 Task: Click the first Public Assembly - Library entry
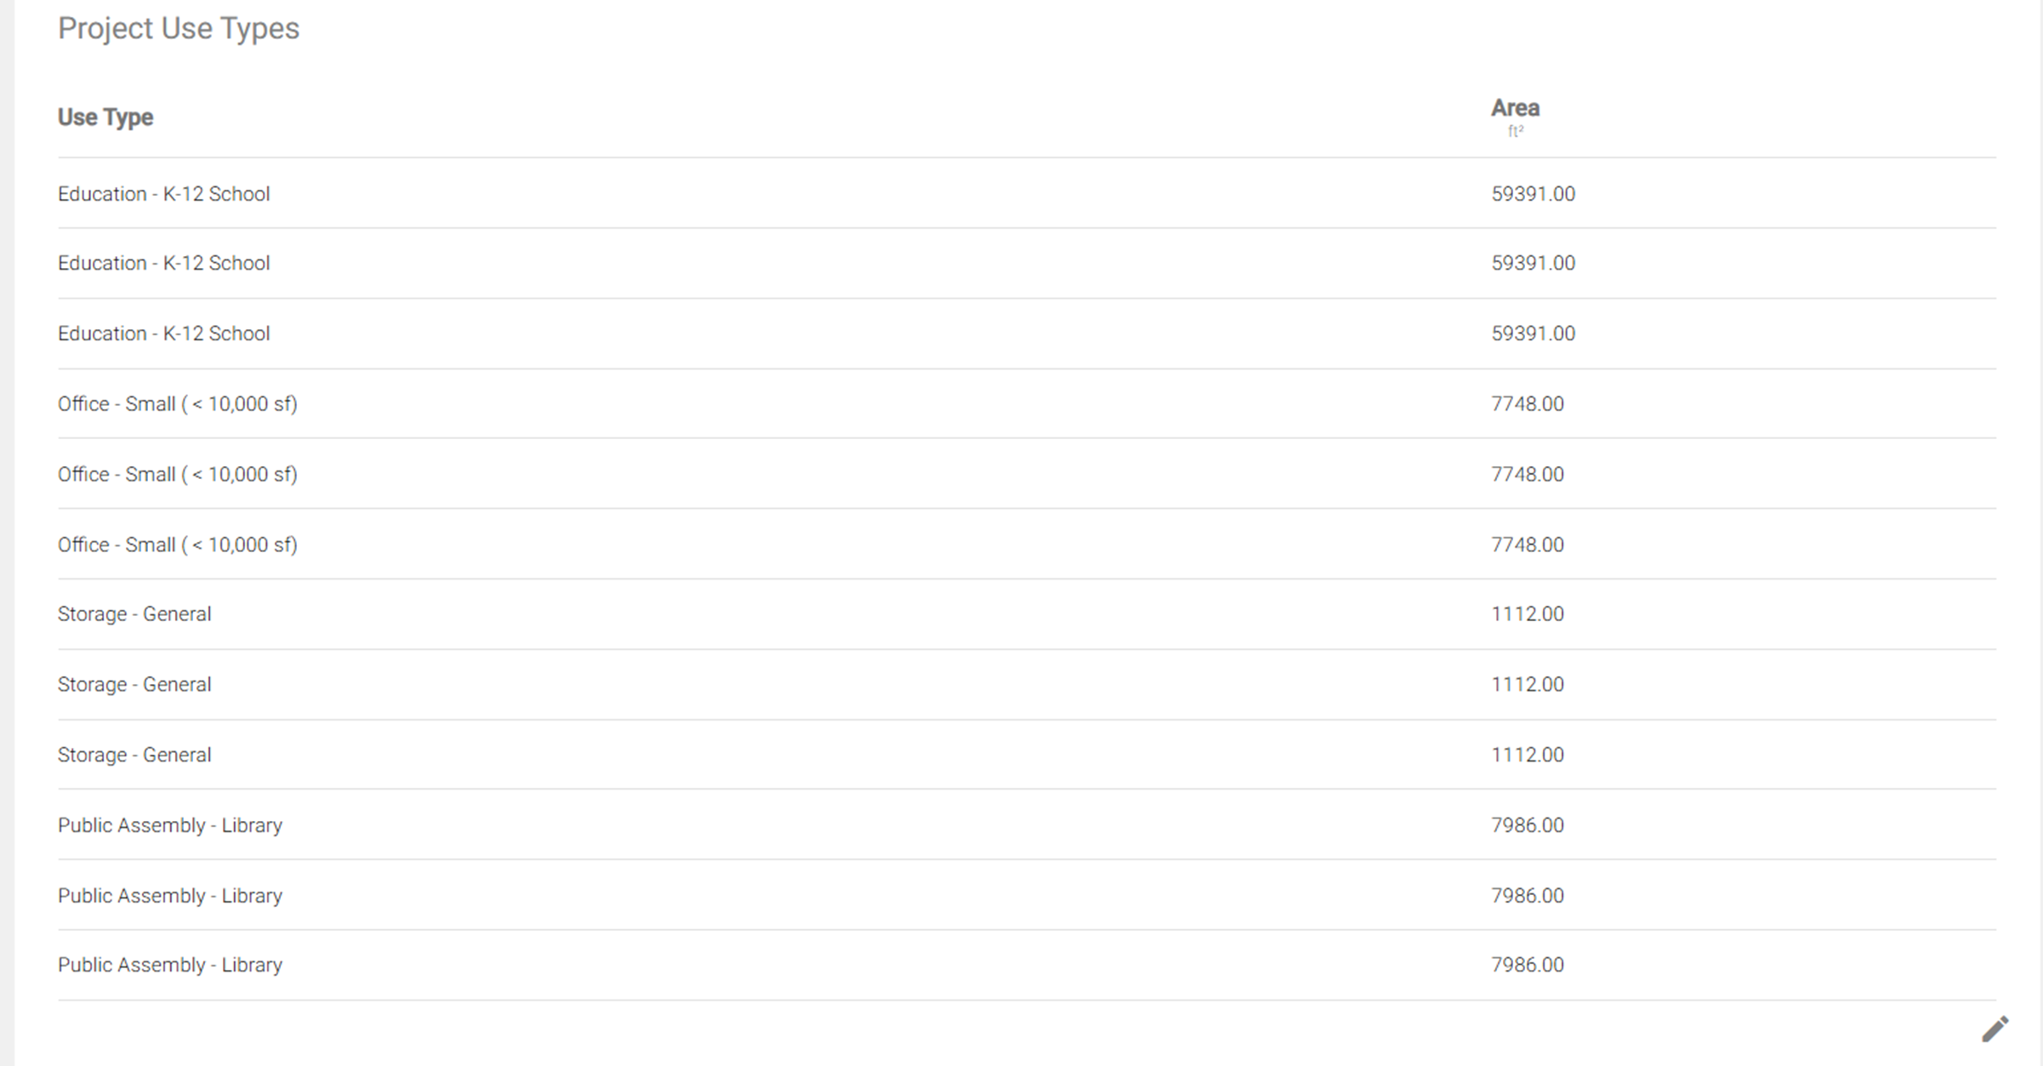pyautogui.click(x=170, y=825)
